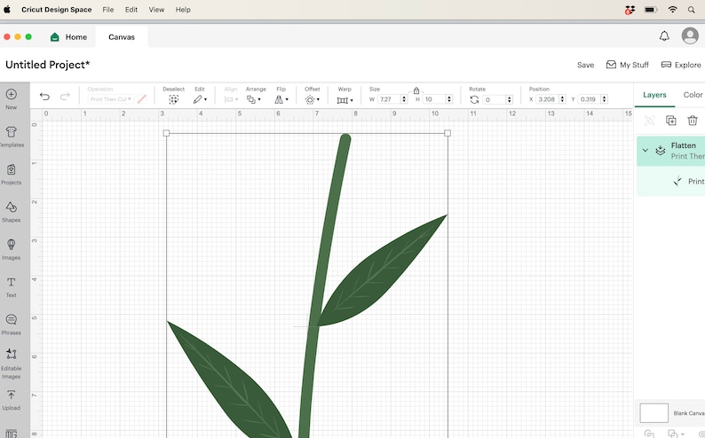The width and height of the screenshot is (705, 438).
Task: Switch to the Home tab
Action: (68, 37)
